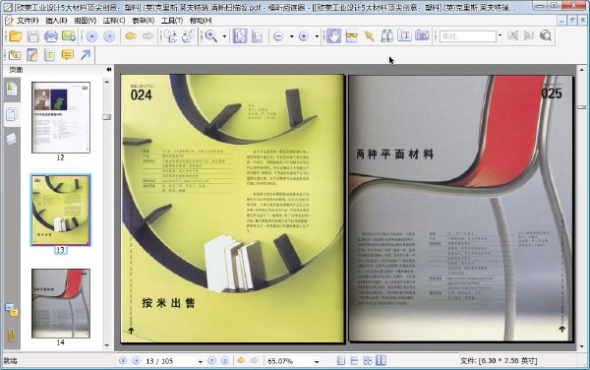Go to next page with down arrow circle
The width and height of the screenshot is (590, 370).
pos(109,36)
